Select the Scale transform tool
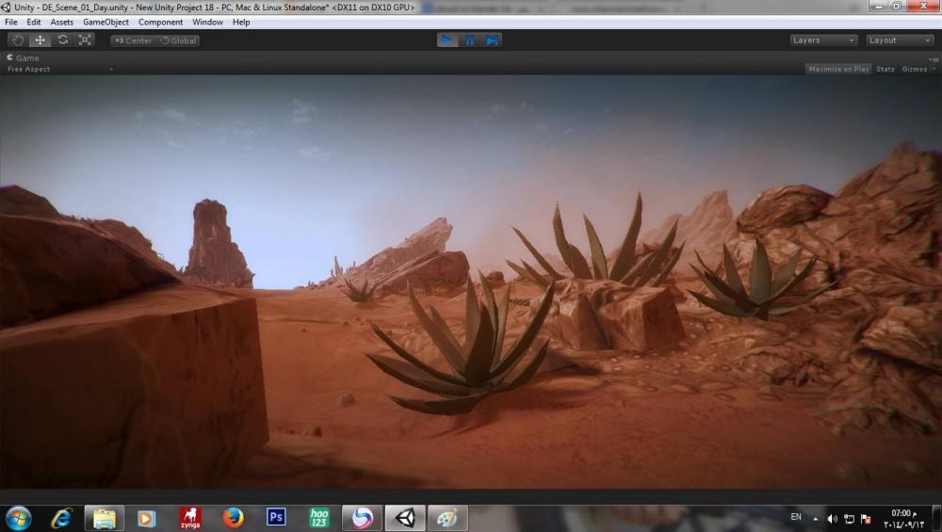 [85, 40]
